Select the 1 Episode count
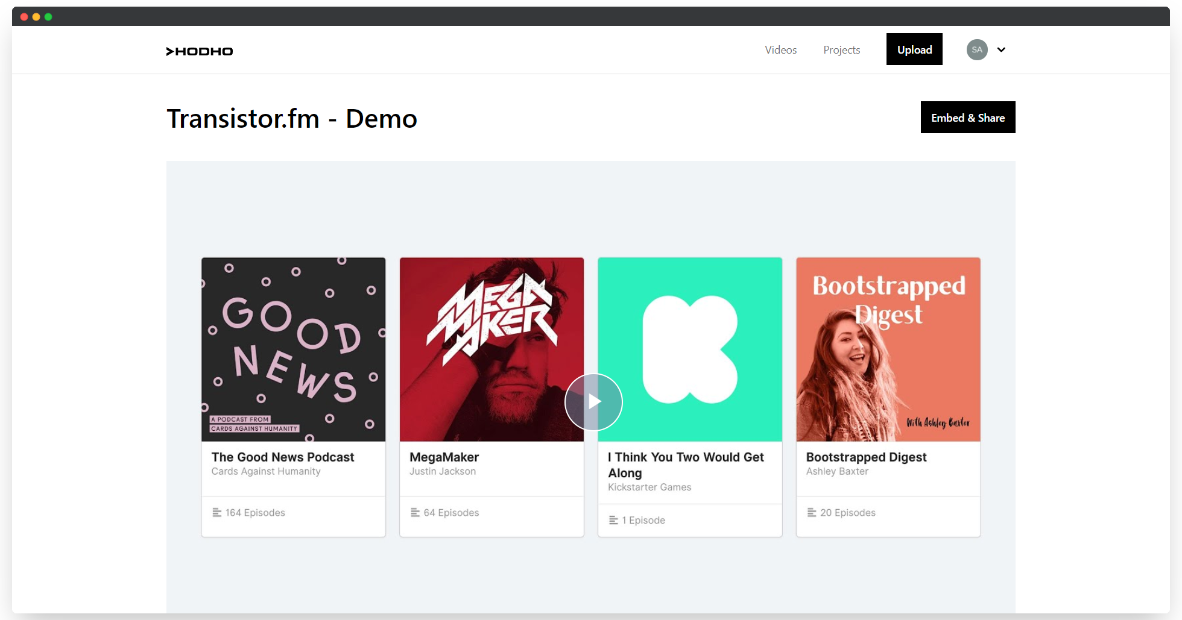This screenshot has width=1182, height=620. 643,520
